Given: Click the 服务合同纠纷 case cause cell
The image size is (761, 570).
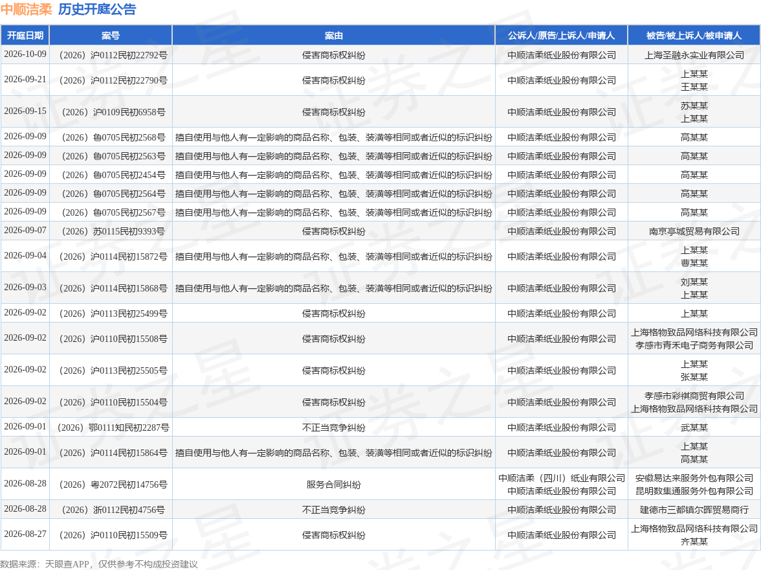Looking at the screenshot, I should pyautogui.click(x=333, y=484).
